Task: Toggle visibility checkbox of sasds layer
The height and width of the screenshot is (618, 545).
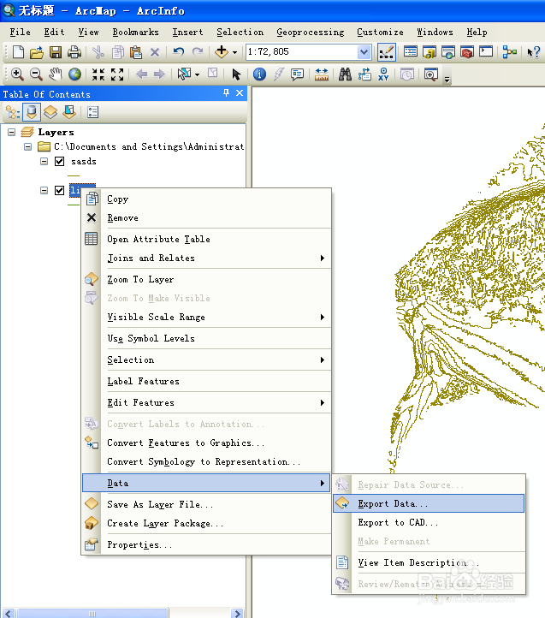Action: [60, 161]
